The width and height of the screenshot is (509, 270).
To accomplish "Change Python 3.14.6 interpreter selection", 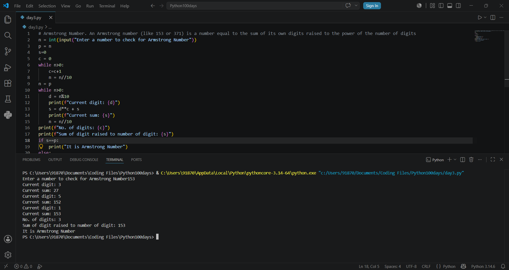I will point(483,266).
